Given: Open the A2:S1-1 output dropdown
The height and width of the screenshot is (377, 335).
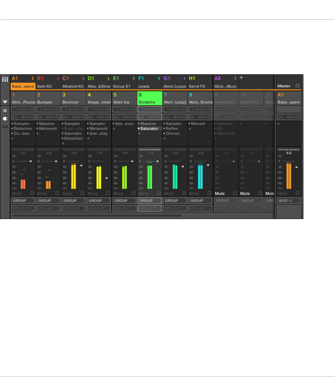Looking at the screenshot, I should coord(289,201).
